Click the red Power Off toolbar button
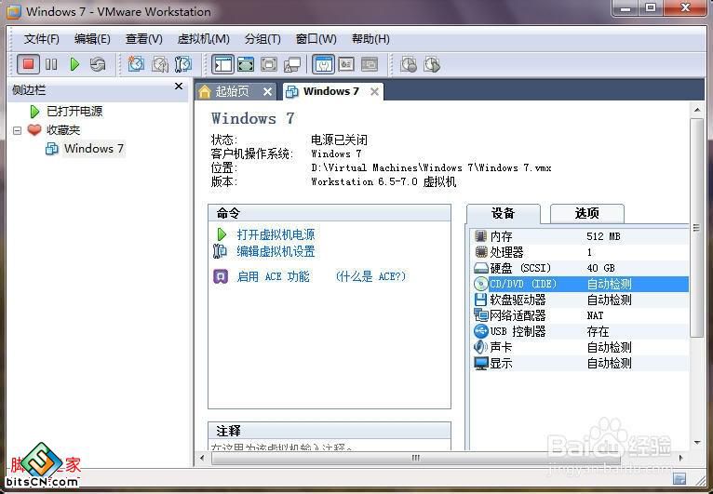Screen dimensions: 713x494 click(28, 64)
